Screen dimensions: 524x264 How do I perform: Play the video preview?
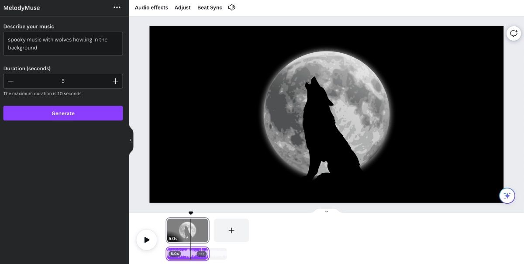(147, 240)
